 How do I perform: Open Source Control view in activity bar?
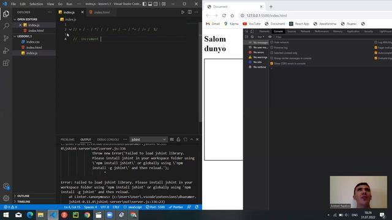tap(6, 38)
